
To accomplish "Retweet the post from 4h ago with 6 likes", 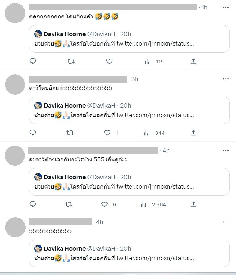I will click(x=68, y=204).
